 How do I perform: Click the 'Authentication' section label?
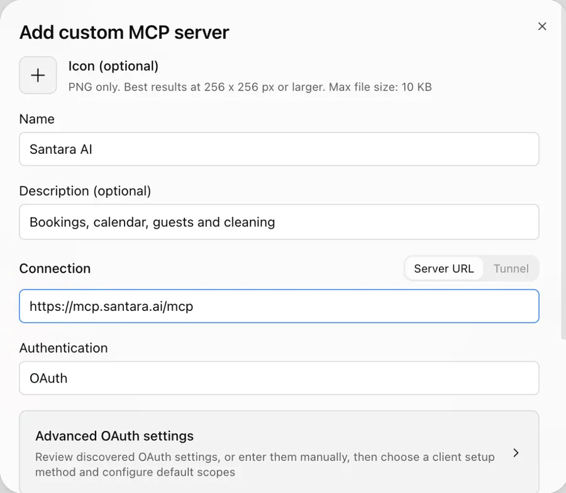64,348
